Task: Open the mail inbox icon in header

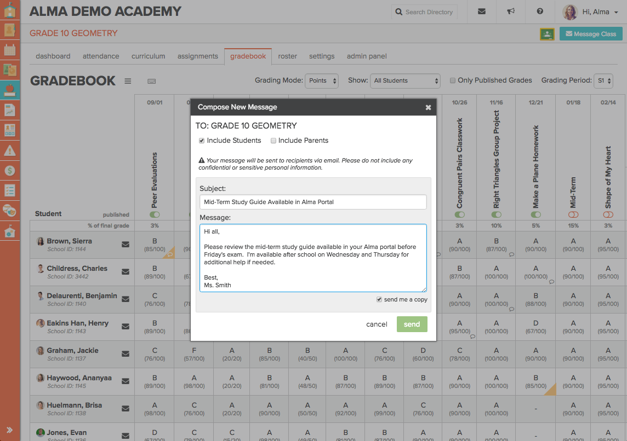Action: click(482, 11)
